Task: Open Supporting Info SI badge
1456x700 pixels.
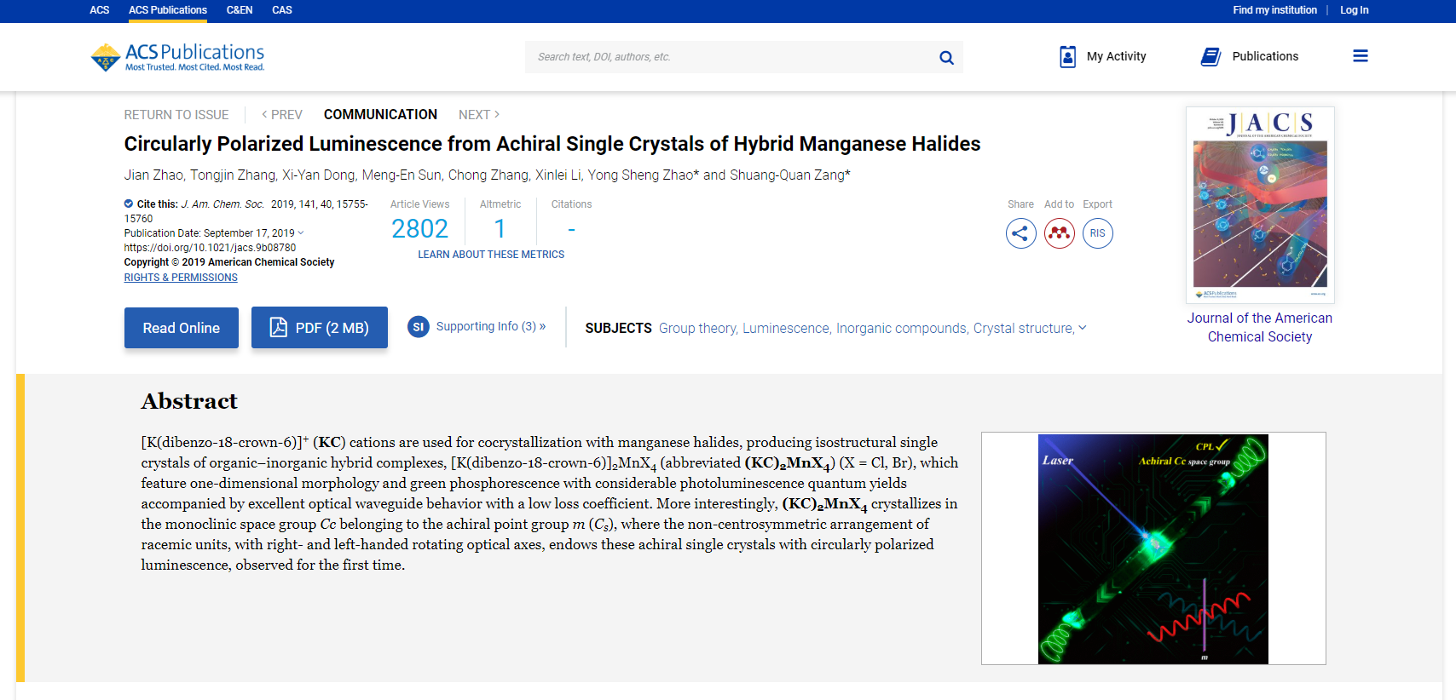Action: point(418,327)
